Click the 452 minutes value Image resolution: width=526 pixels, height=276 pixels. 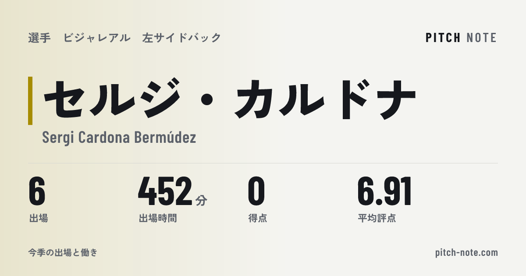165,191
